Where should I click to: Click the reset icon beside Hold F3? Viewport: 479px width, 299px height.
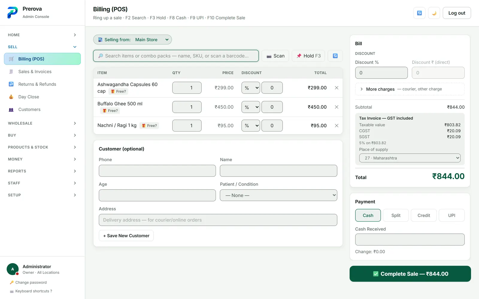[335, 56]
